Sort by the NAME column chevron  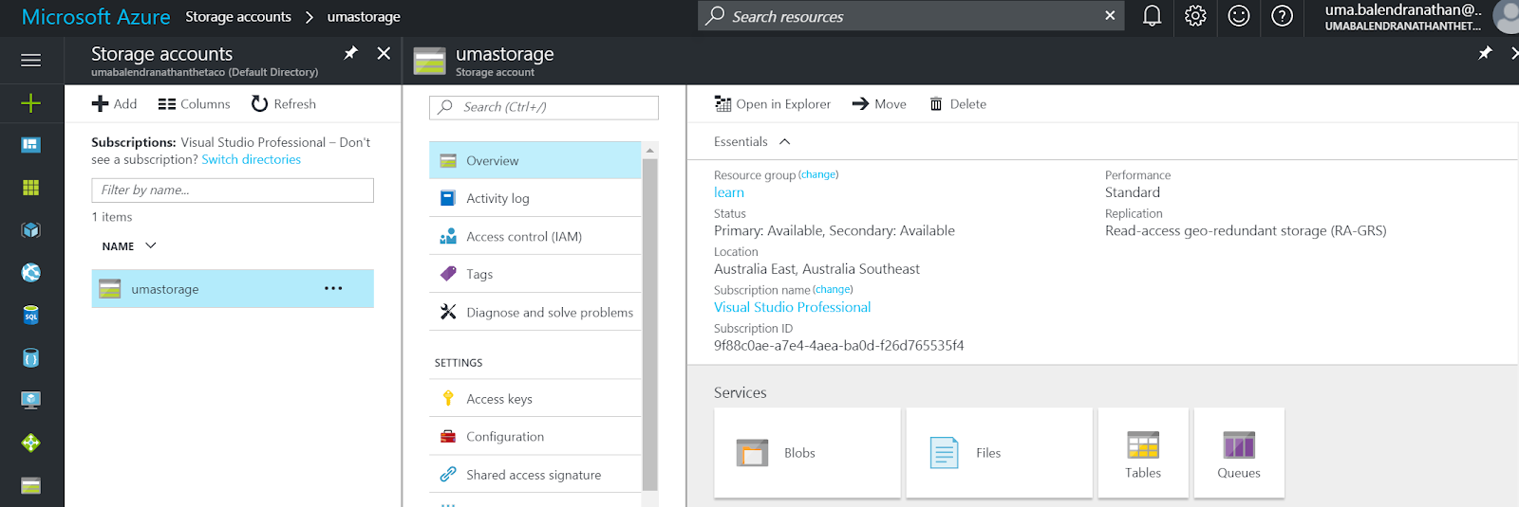point(150,245)
